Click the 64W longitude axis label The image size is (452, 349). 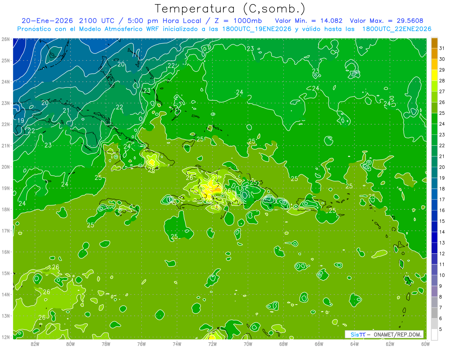[x=354, y=344]
